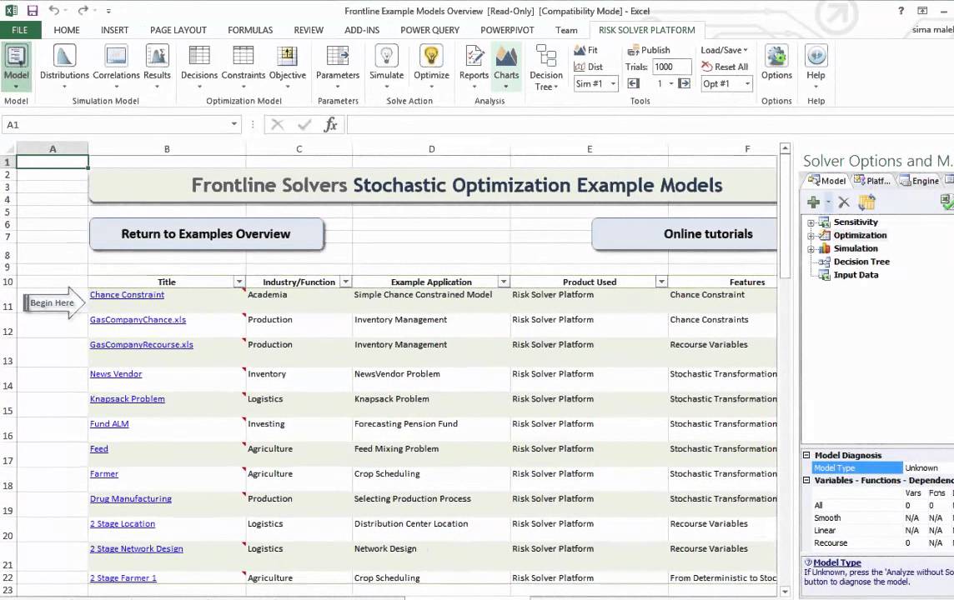
Task: Open the trial number 1 dropdown
Action: point(671,84)
